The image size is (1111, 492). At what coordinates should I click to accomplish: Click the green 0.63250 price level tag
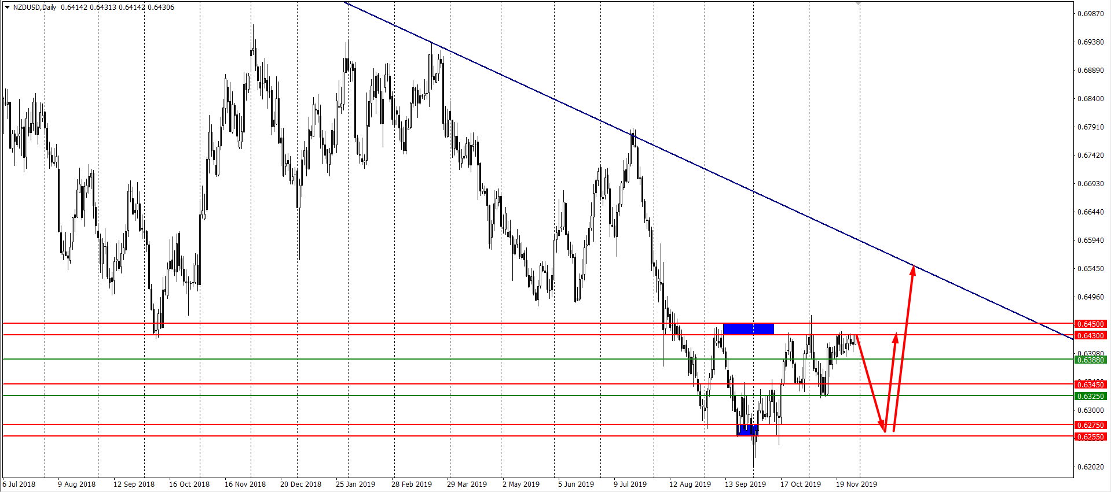tap(1090, 397)
